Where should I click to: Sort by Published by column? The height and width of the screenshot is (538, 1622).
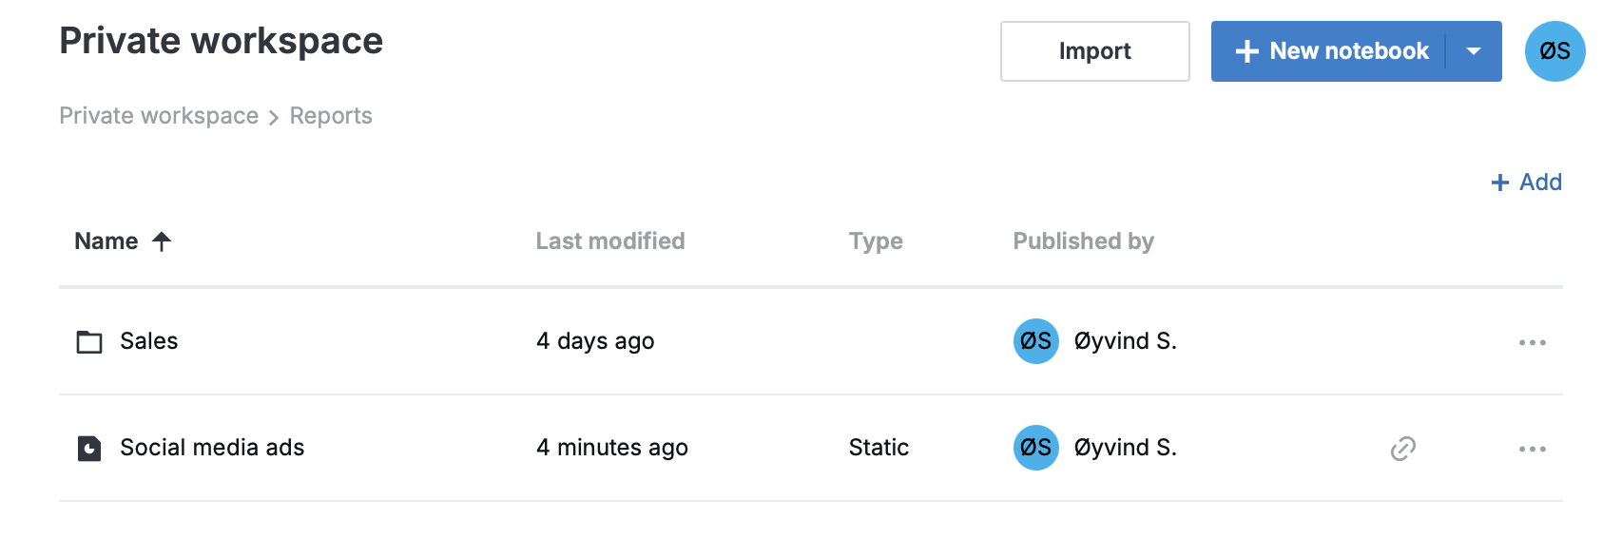(1083, 241)
